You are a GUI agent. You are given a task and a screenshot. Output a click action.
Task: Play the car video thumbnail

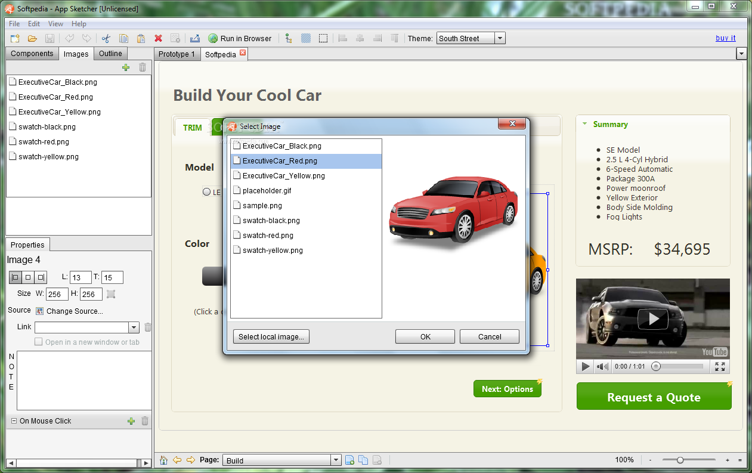[x=653, y=319]
